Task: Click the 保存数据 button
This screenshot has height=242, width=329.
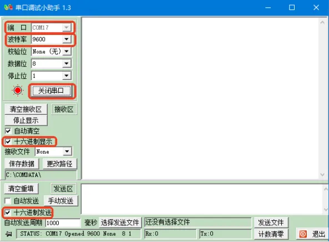Action: coord(22,164)
